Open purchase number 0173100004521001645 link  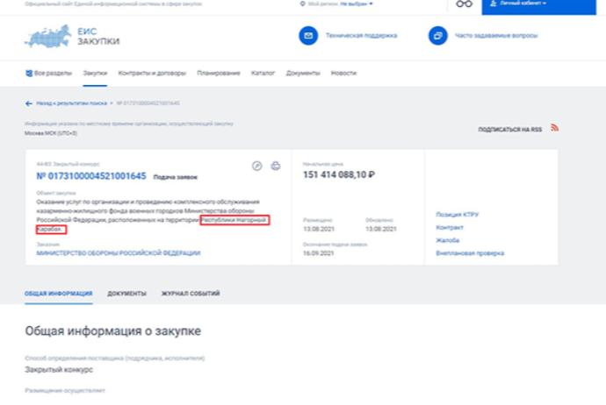tap(90, 176)
